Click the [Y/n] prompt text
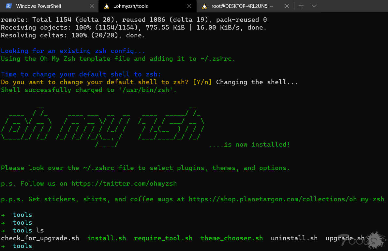The width and height of the screenshot is (388, 251). (x=202, y=82)
